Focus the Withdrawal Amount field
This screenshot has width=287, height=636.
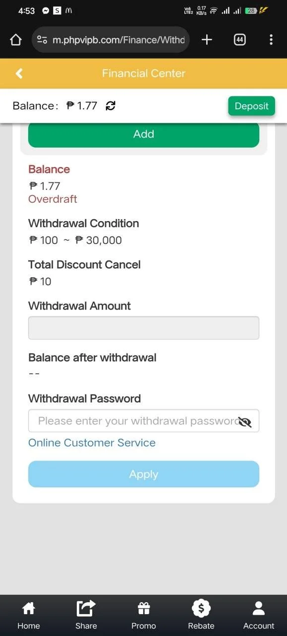pos(144,328)
